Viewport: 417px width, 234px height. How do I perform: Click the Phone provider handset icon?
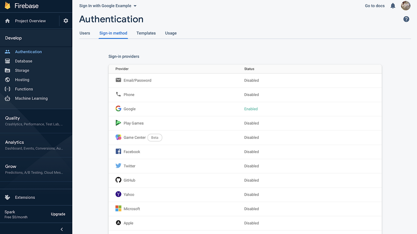(118, 94)
